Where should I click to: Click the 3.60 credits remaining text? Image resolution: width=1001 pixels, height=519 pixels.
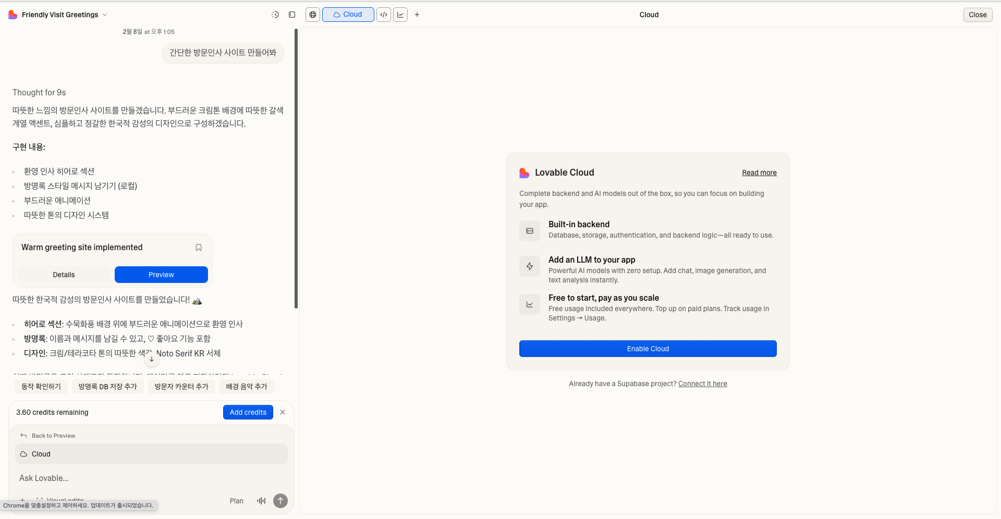tap(52, 412)
